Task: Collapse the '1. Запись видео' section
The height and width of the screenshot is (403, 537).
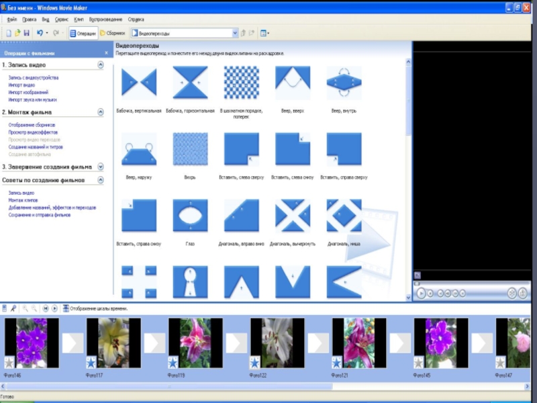Action: pyautogui.click(x=101, y=65)
